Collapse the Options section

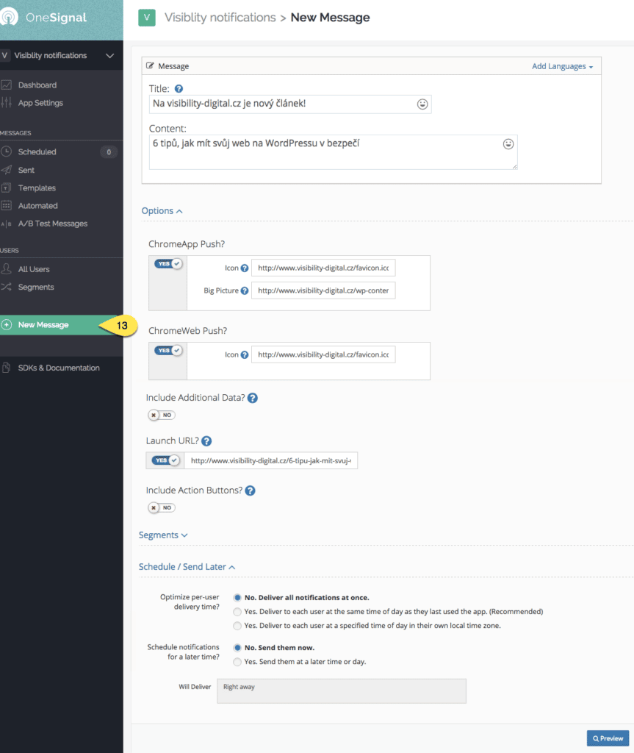pyautogui.click(x=162, y=211)
